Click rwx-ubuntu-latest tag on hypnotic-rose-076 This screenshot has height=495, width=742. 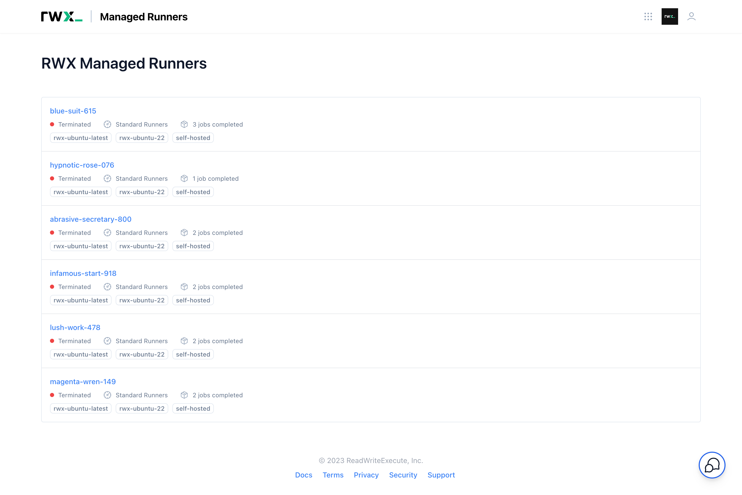pos(81,192)
